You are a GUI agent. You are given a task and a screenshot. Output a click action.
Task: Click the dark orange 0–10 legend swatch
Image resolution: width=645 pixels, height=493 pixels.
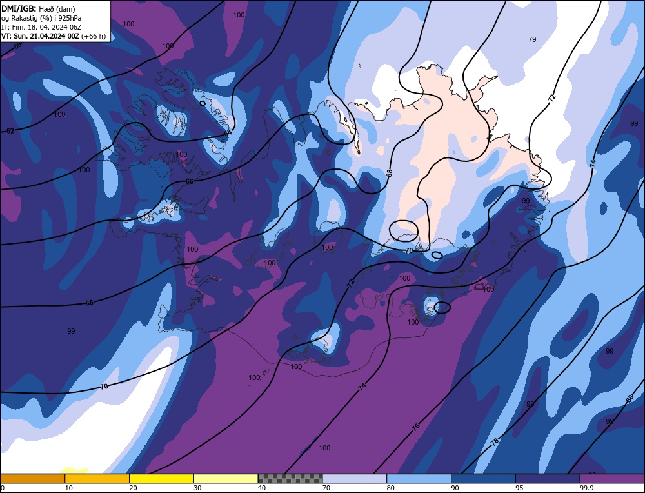[33, 479]
